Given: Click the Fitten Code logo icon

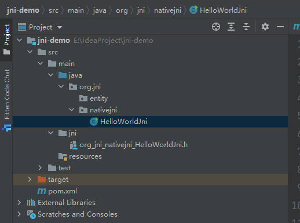Looking at the screenshot, I should 7,128.
